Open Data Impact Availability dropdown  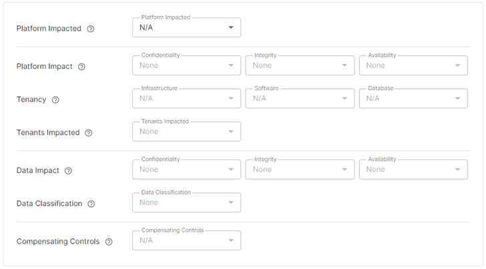coord(413,170)
